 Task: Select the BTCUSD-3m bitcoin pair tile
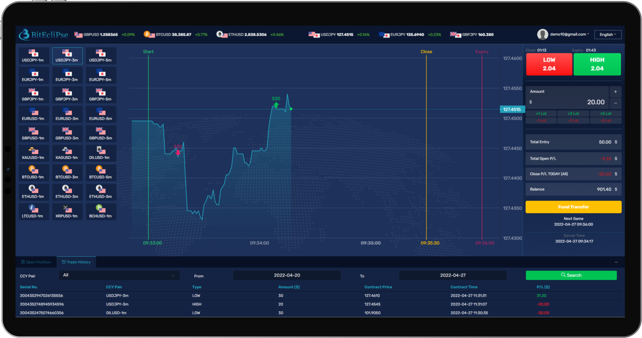point(67,173)
